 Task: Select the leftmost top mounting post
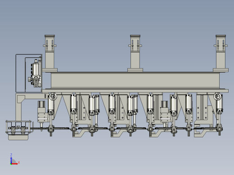[x=49, y=53]
